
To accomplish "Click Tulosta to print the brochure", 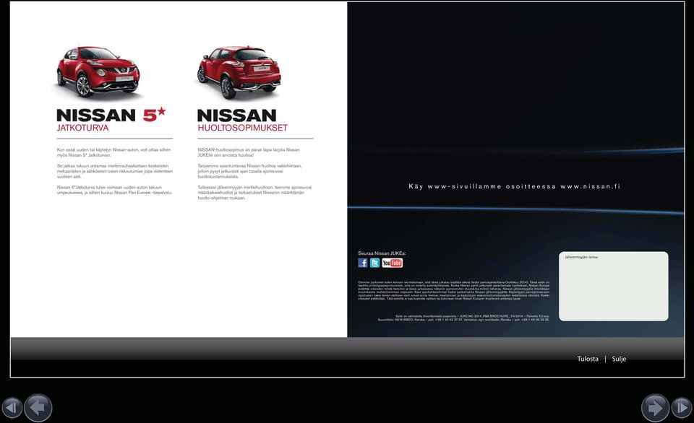I will coord(588,359).
